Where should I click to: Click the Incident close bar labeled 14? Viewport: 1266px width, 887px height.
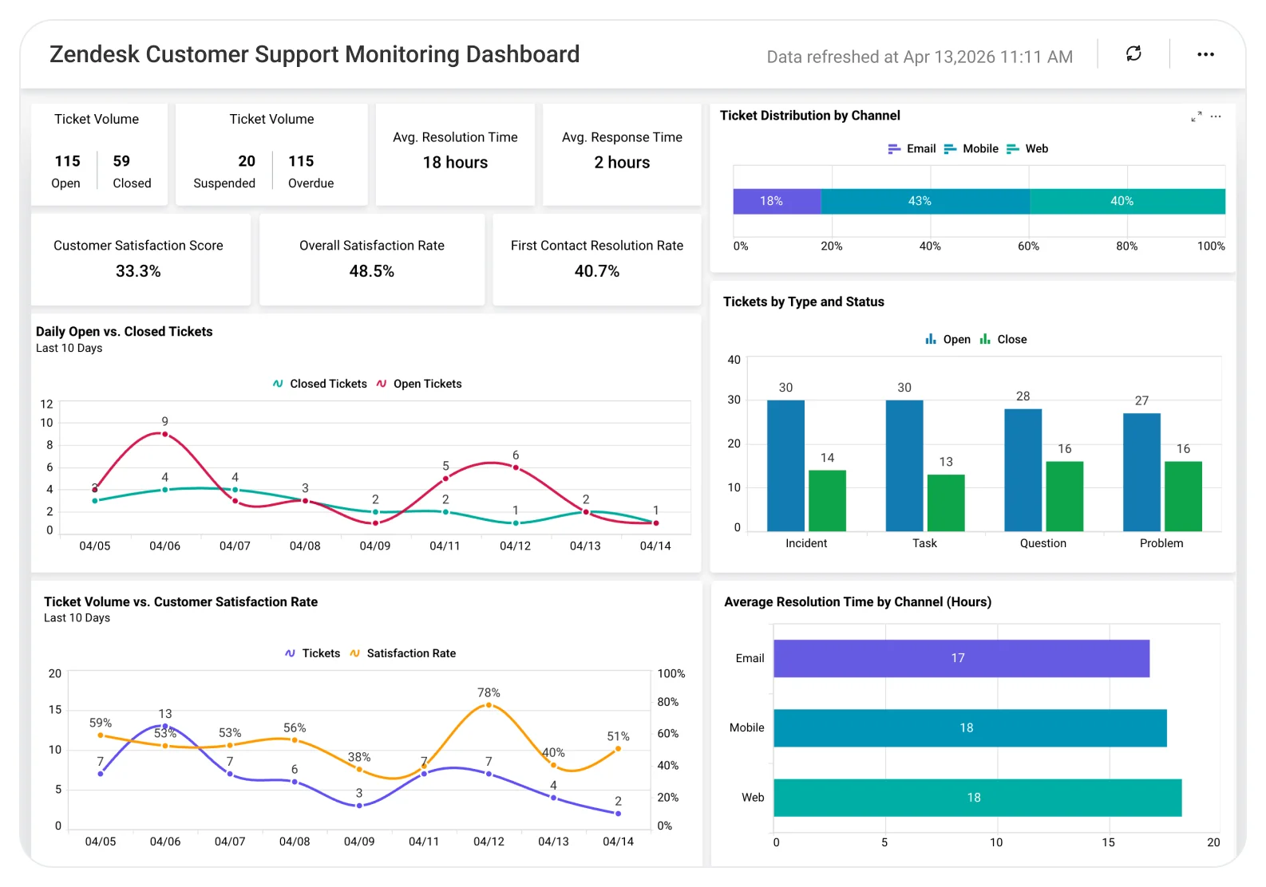click(827, 501)
